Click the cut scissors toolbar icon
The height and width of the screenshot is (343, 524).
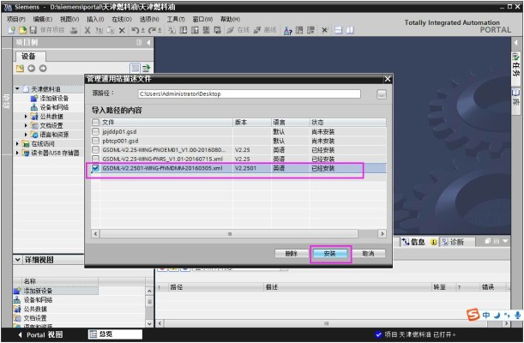(x=88, y=30)
